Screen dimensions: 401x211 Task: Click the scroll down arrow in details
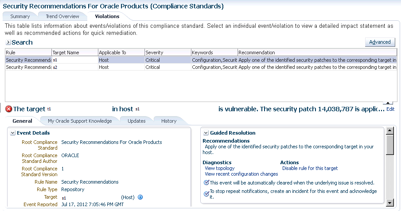[390, 202]
